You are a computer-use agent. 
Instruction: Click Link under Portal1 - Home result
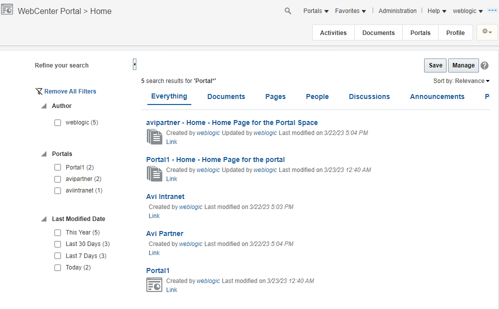171,178
